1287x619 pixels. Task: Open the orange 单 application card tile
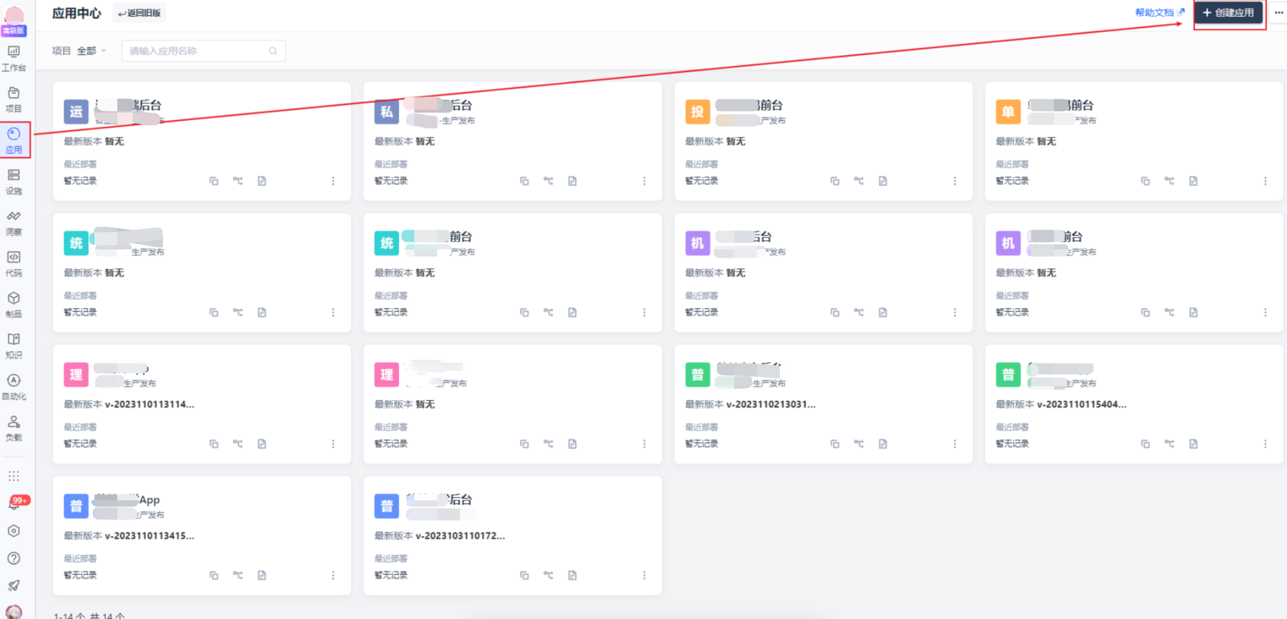click(1134, 141)
